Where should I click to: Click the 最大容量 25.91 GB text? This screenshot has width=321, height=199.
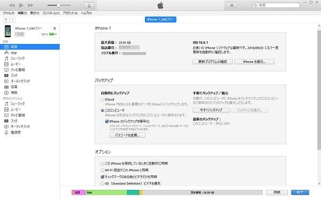pos(116,43)
